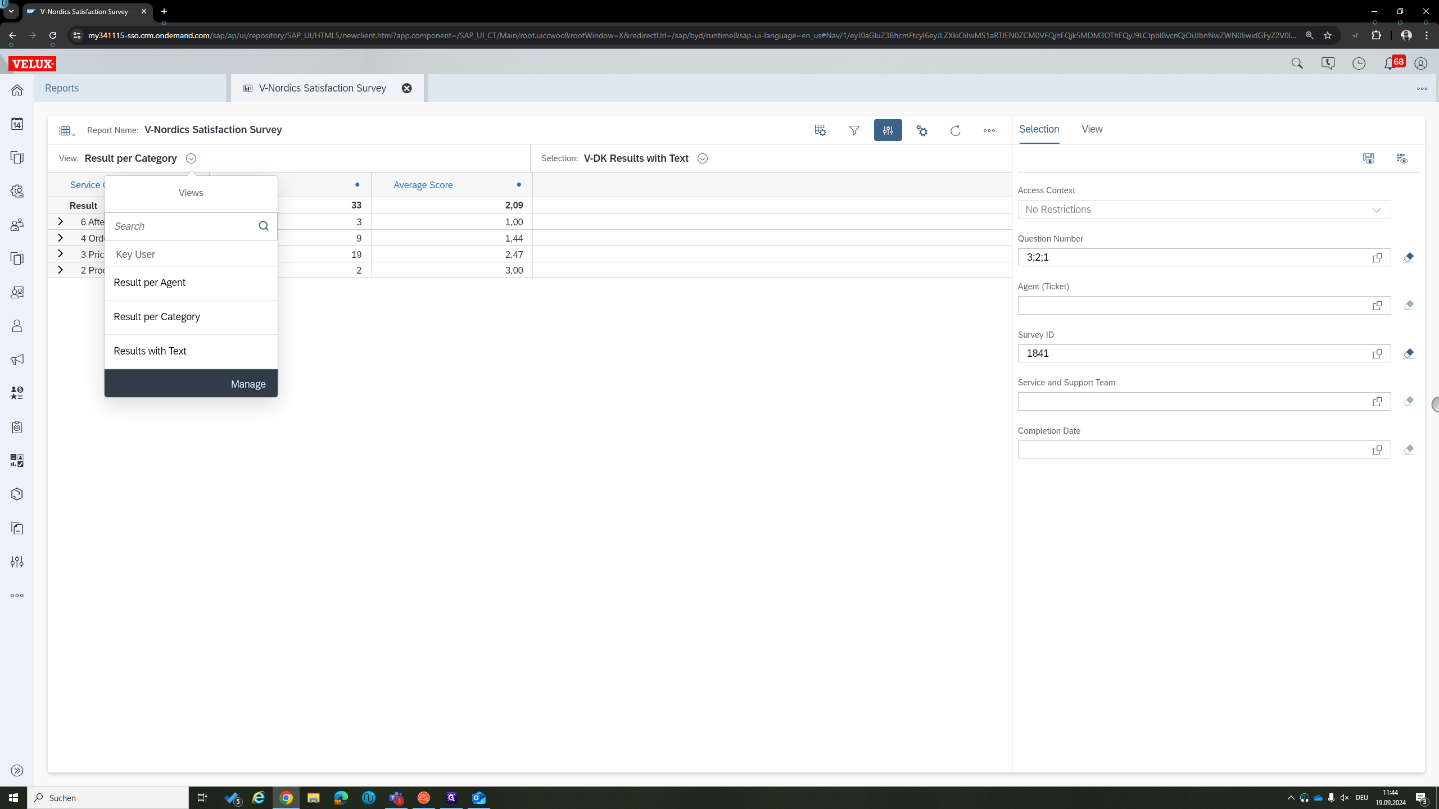This screenshot has height=809, width=1439.
Task: Click the home icon in the left sidebar
Action: coord(17,90)
